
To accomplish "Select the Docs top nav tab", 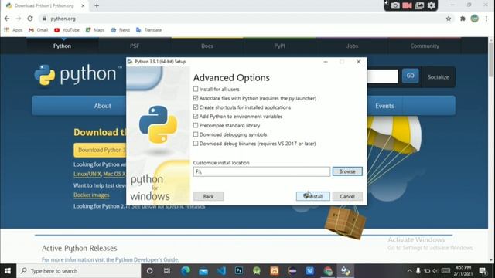I will (x=207, y=46).
